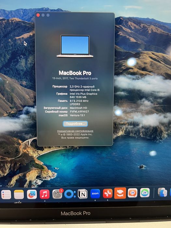Screen dimensions: 171x228
Task: Launch Zoom from the Dock
Action: [x=95, y=194]
